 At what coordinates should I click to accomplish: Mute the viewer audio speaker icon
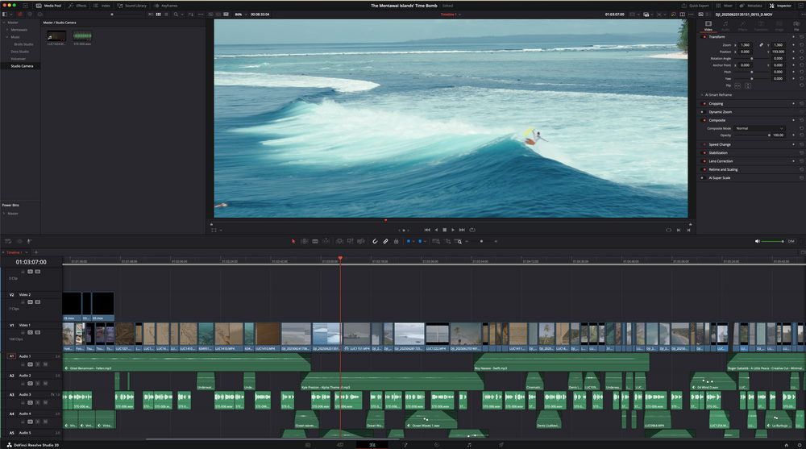coord(757,241)
